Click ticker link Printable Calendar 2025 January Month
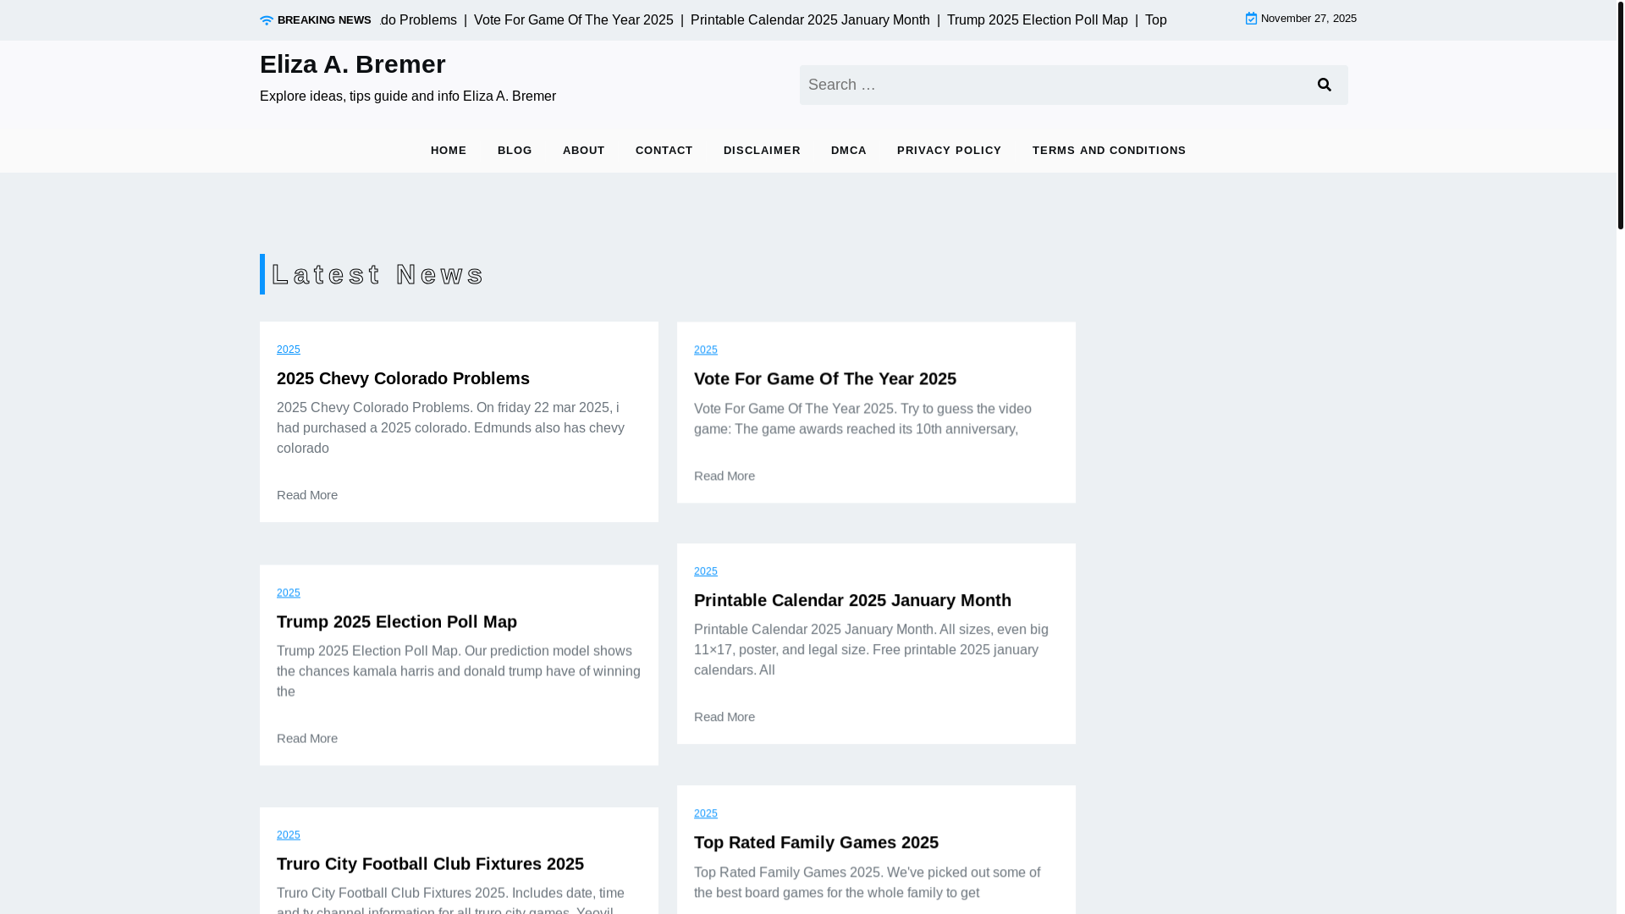Screen dimensions: 1625x914 (x=810, y=20)
